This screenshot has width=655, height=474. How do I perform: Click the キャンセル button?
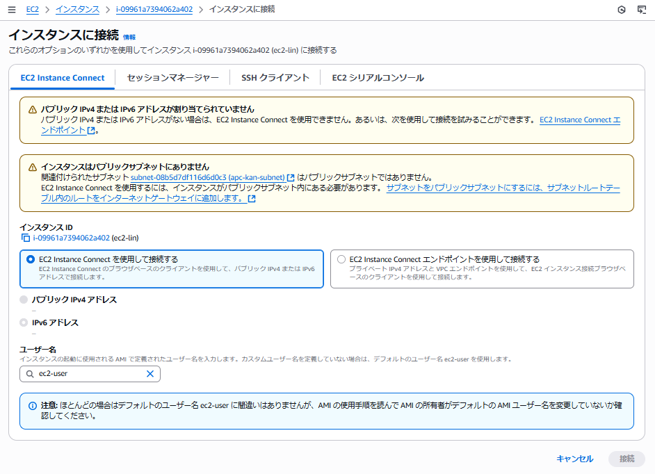pos(575,459)
